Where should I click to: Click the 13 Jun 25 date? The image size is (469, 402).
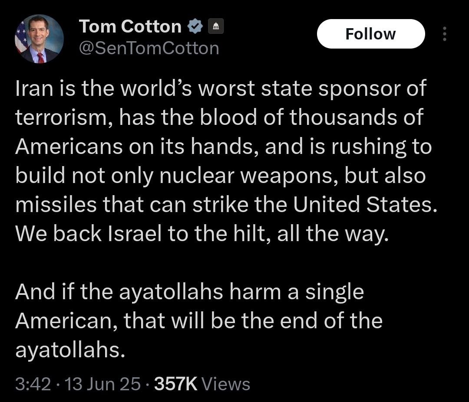tap(102, 384)
